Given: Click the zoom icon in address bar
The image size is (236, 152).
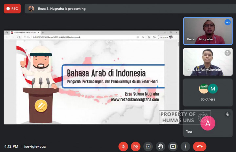Looking at the screenshot, I should 138,37.
